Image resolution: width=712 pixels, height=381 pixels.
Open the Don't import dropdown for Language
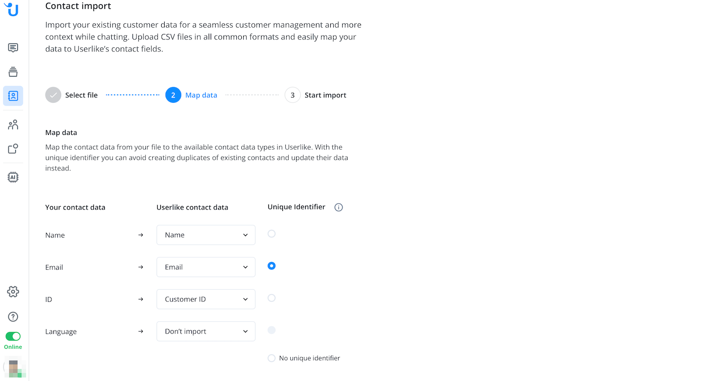click(x=206, y=332)
